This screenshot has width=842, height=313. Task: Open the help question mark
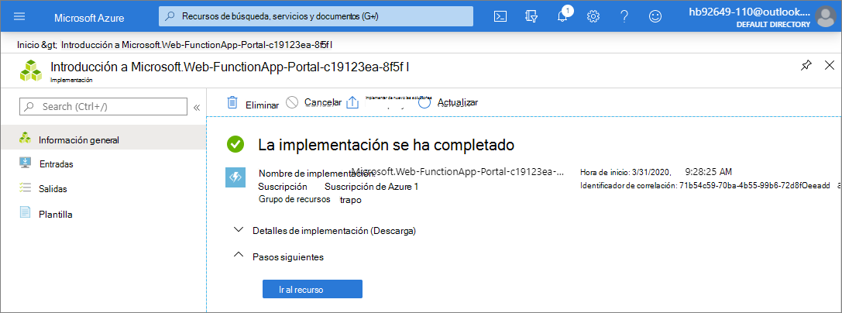(x=624, y=16)
